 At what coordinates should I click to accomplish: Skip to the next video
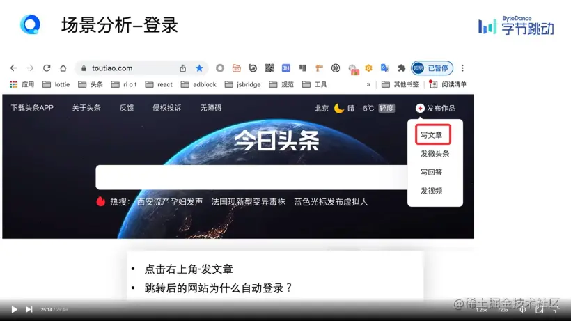point(29,310)
